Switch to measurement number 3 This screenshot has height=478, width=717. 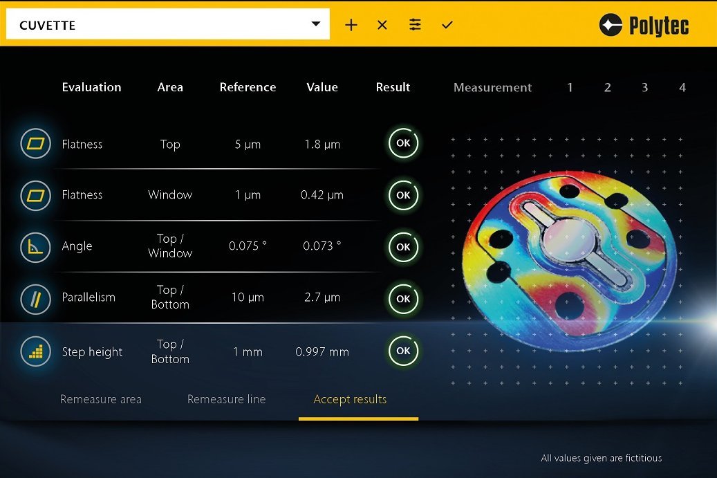pos(644,87)
